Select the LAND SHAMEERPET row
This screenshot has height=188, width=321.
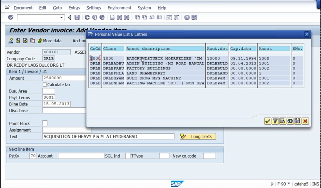click(196, 73)
